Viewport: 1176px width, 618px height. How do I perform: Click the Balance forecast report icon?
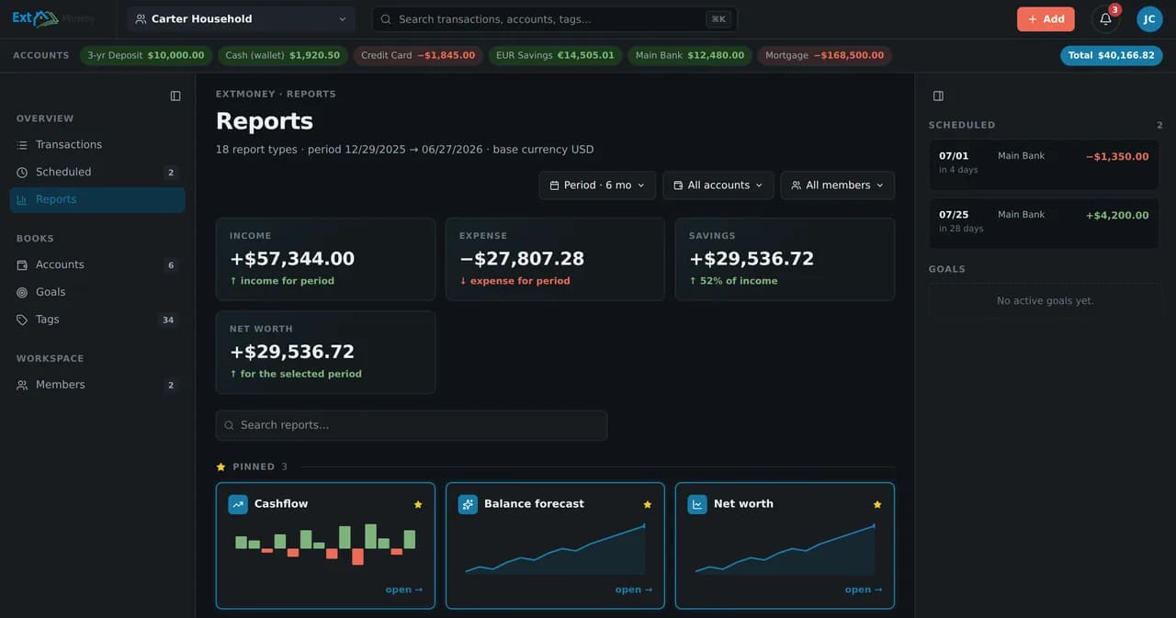pos(468,504)
